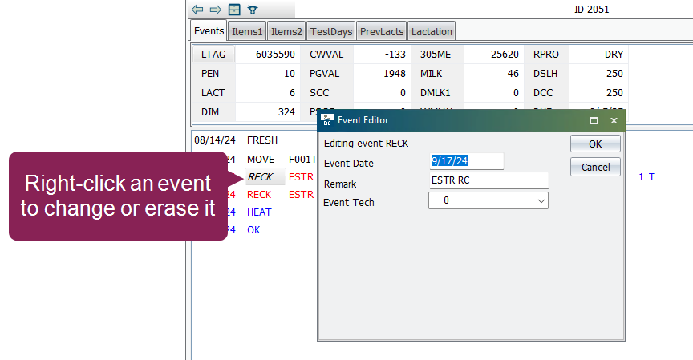Switch to the TestDays tab
Viewport: 693px width, 360px height.
click(x=330, y=31)
